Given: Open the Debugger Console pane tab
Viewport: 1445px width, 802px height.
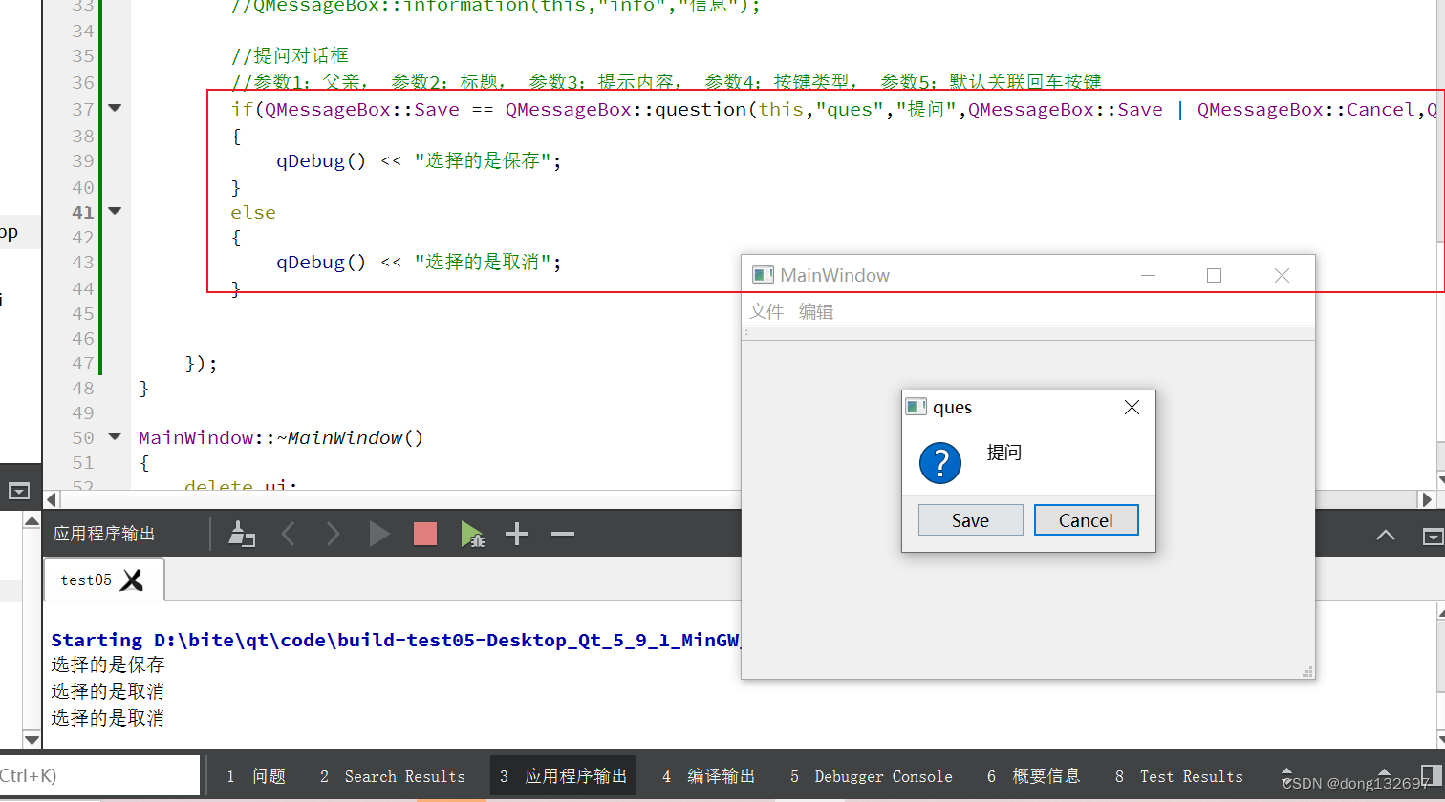Looking at the screenshot, I should (x=871, y=776).
